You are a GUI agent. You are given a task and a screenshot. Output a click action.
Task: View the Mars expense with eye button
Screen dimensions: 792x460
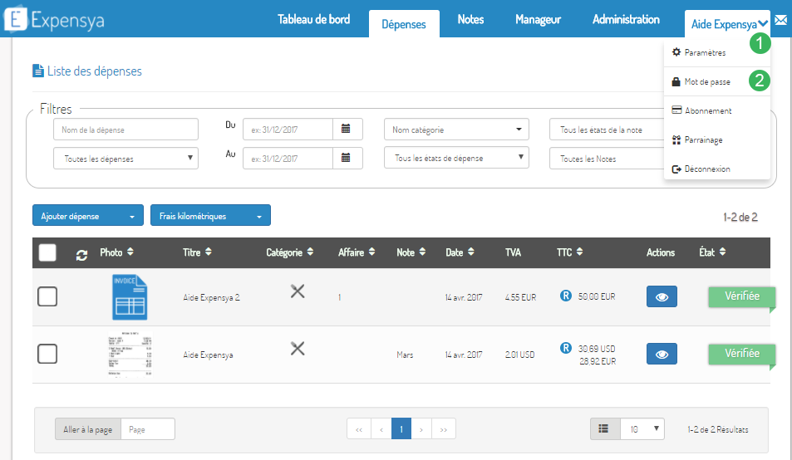click(x=662, y=354)
